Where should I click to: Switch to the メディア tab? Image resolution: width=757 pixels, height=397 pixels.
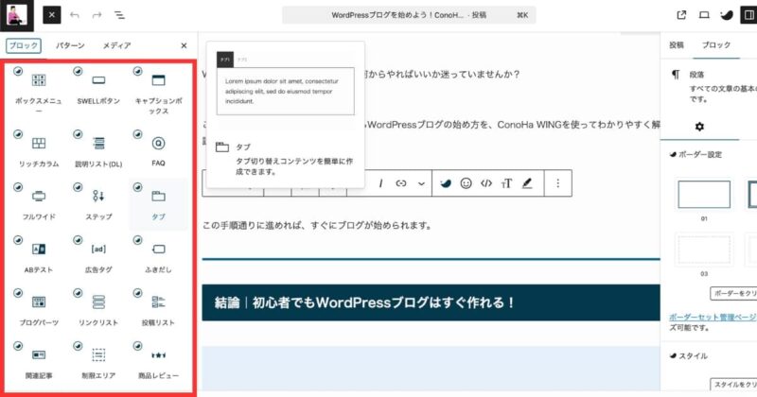point(116,45)
